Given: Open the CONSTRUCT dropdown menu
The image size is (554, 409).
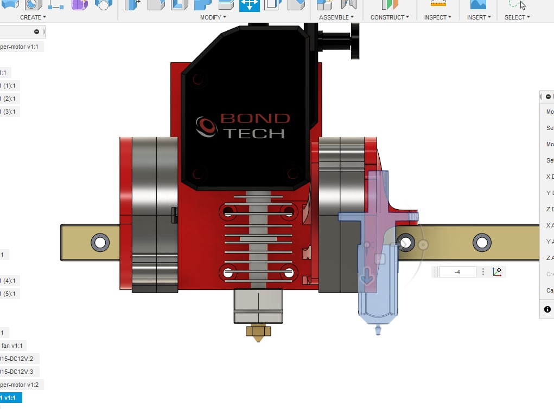Looking at the screenshot, I should click(x=390, y=17).
